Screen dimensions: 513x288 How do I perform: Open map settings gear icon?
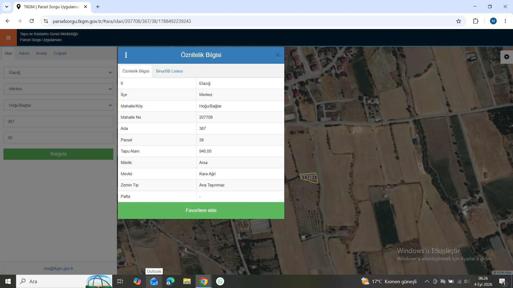(x=507, y=57)
